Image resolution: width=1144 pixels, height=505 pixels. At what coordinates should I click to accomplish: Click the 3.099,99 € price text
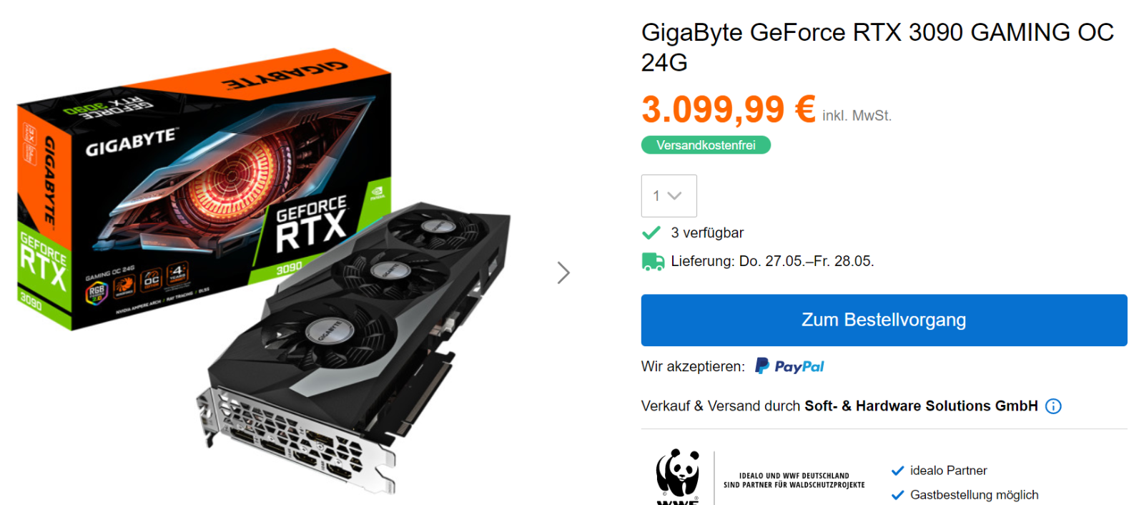(x=729, y=109)
